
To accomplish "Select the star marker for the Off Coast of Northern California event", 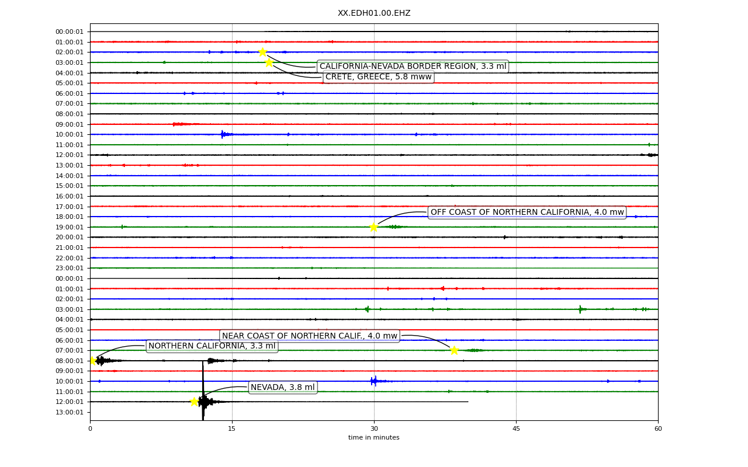I will (x=373, y=226).
